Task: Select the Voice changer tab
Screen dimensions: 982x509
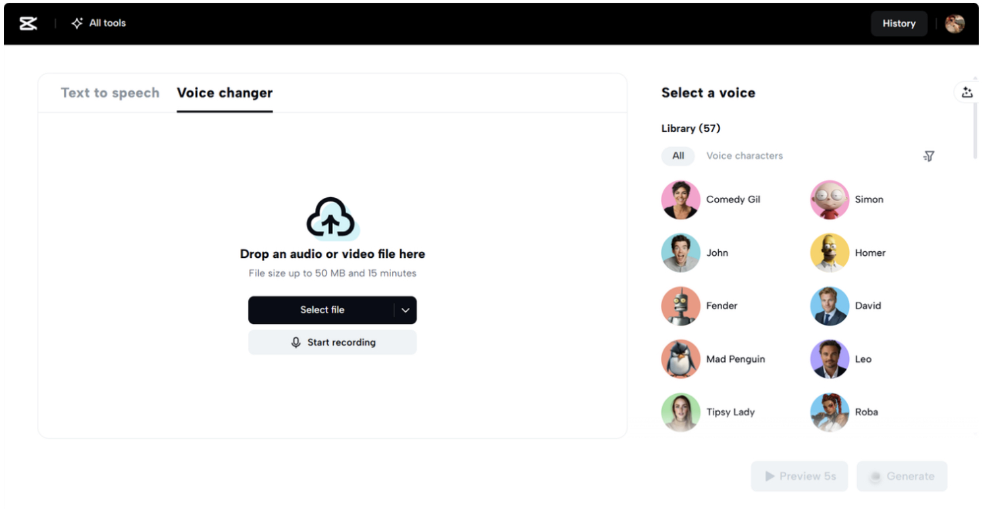Action: [225, 93]
